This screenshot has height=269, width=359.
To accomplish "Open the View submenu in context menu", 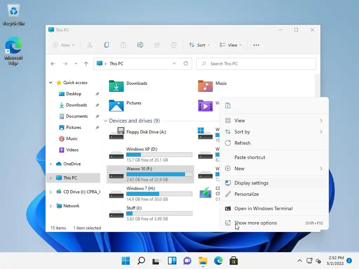I will (x=274, y=120).
